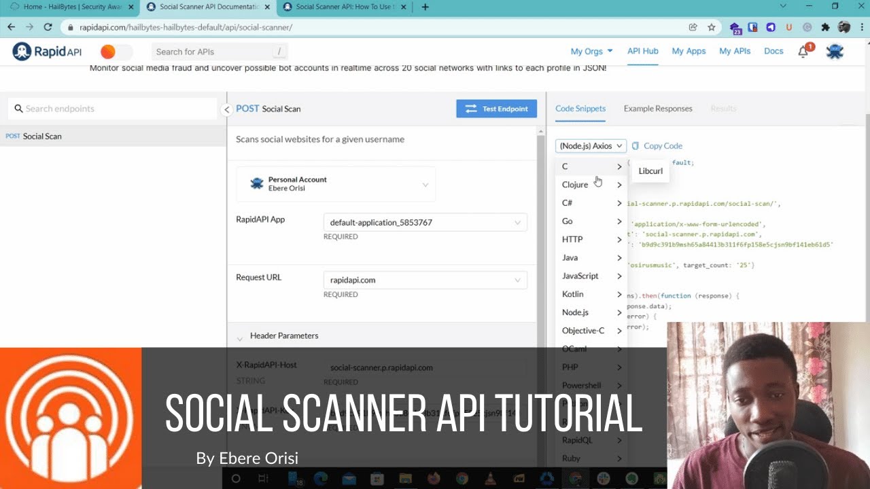Open the default-application_5853767 dropdown
The width and height of the screenshot is (870, 489).
[425, 223]
